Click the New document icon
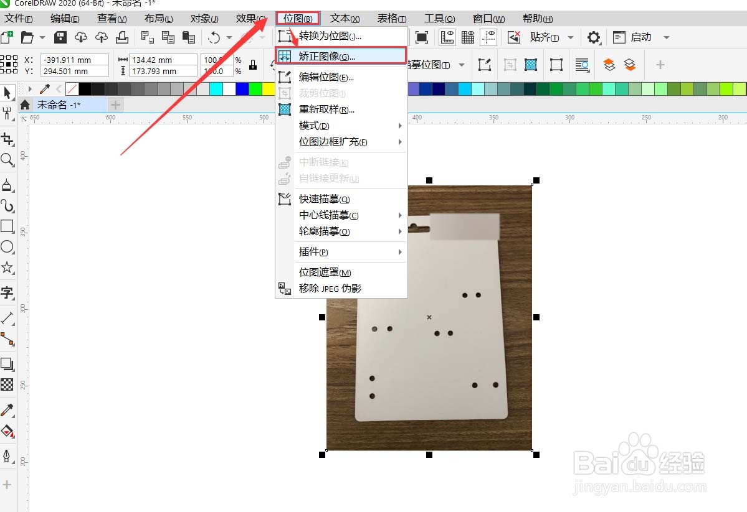 point(7,37)
